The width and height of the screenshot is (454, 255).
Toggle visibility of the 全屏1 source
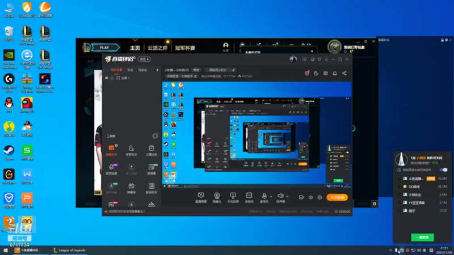(x=107, y=78)
